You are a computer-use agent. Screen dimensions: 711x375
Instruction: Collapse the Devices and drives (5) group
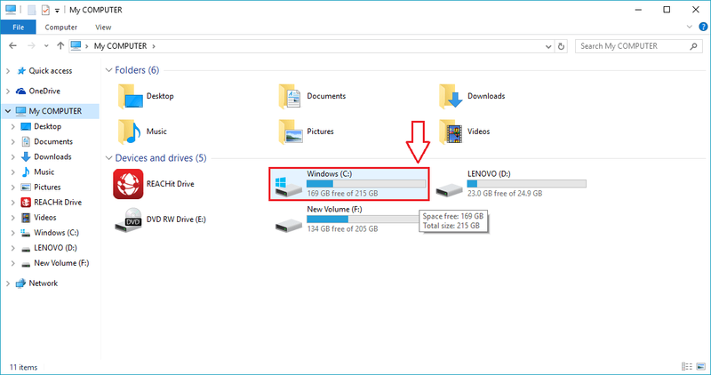click(x=108, y=158)
